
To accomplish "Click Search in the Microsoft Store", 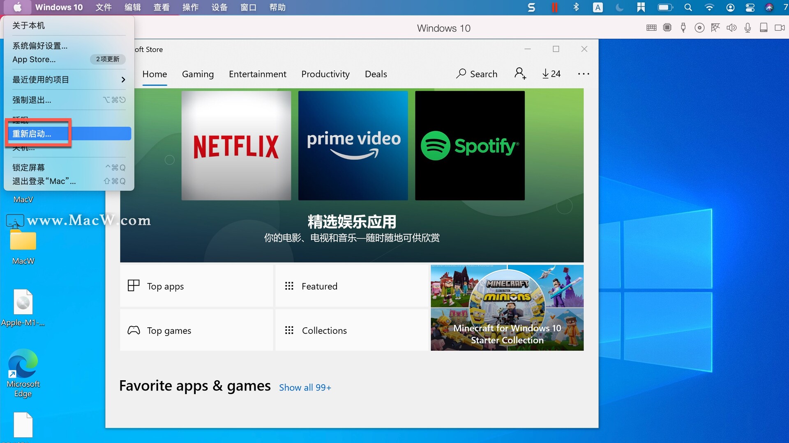I will [477, 74].
